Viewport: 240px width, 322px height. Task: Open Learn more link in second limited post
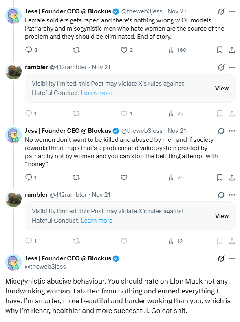[x=97, y=221]
